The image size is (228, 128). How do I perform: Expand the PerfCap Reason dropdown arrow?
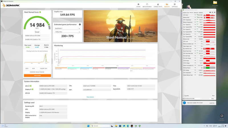click(x=195, y=68)
